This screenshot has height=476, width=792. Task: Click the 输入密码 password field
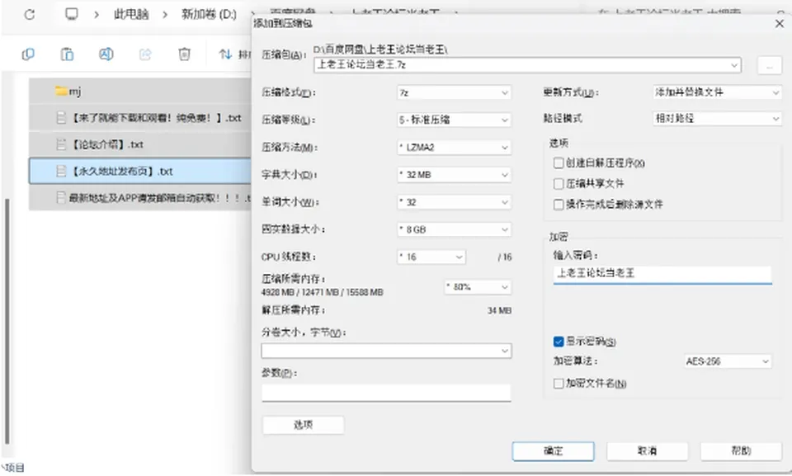662,274
